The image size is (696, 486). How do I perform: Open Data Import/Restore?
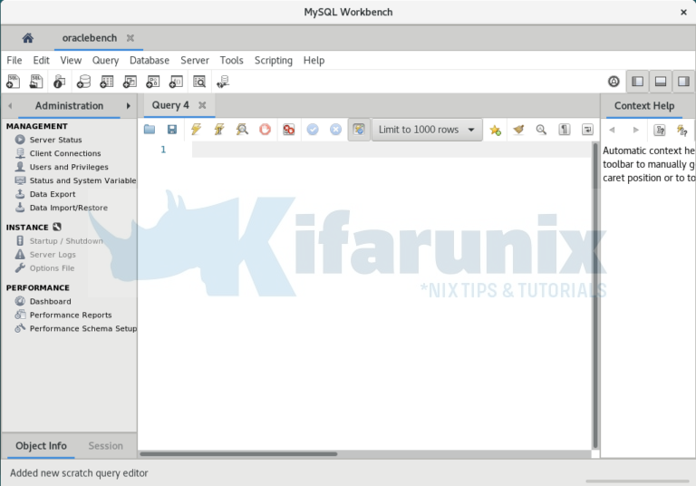tap(68, 208)
